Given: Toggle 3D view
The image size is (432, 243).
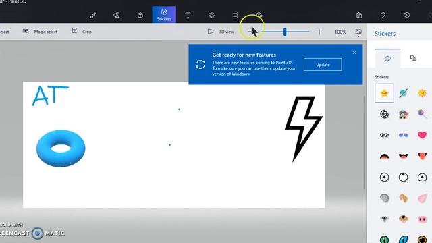Looking at the screenshot, I should pyautogui.click(x=221, y=32).
